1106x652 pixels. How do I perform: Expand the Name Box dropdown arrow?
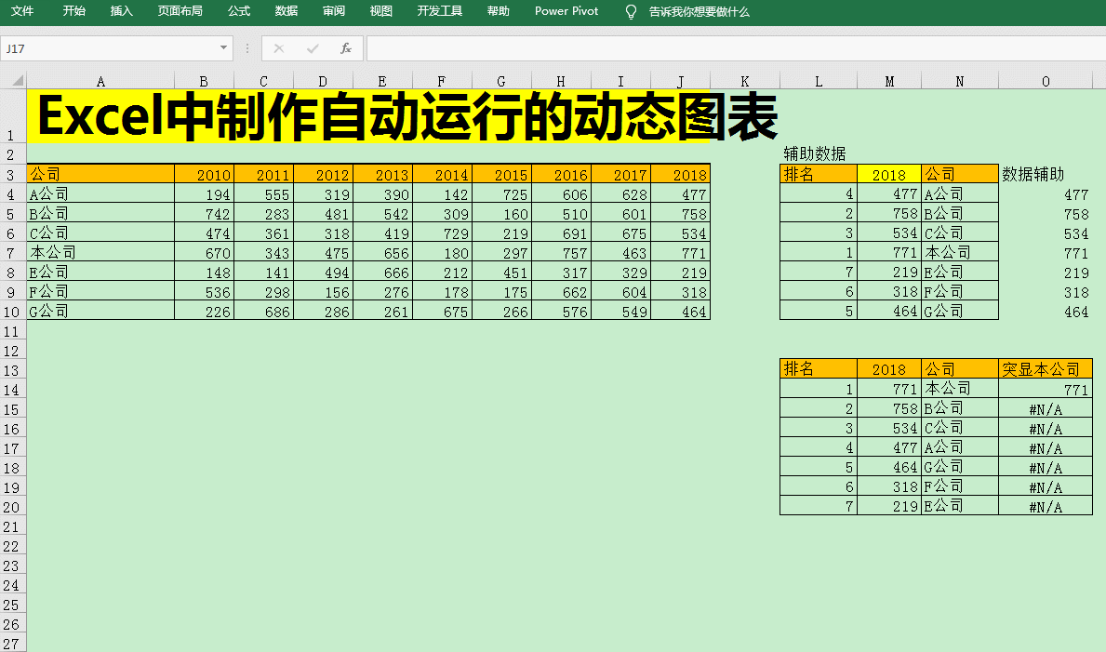point(224,48)
